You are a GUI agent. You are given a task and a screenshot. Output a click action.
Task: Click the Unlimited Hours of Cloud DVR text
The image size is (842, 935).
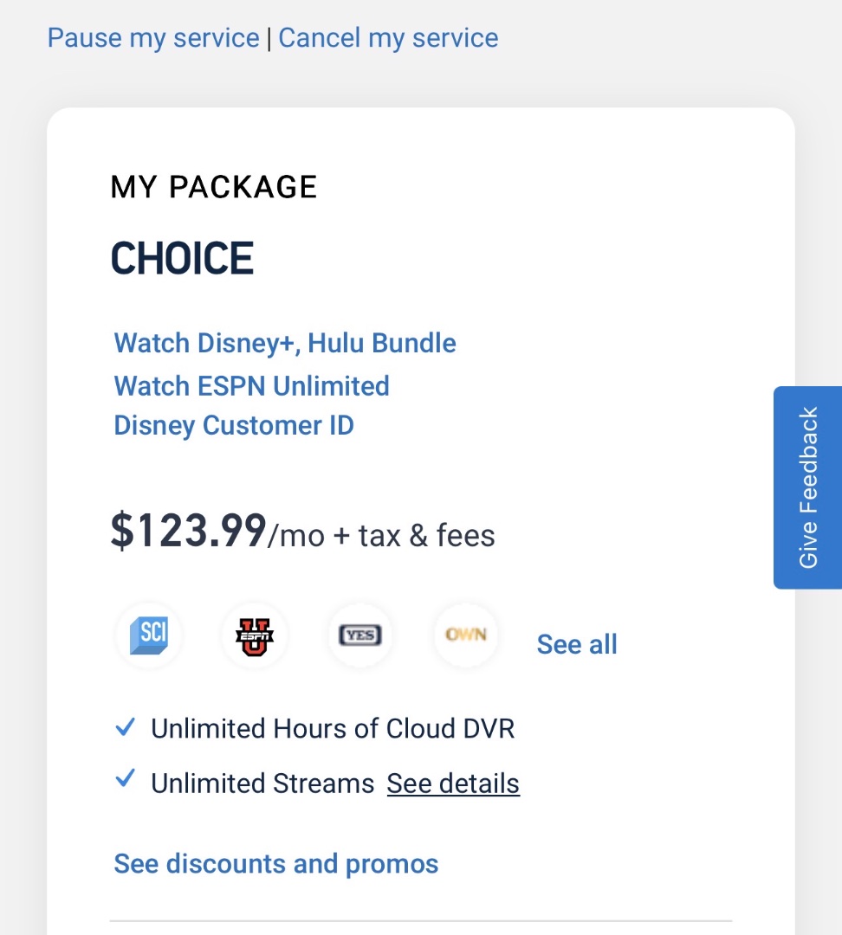tap(333, 729)
